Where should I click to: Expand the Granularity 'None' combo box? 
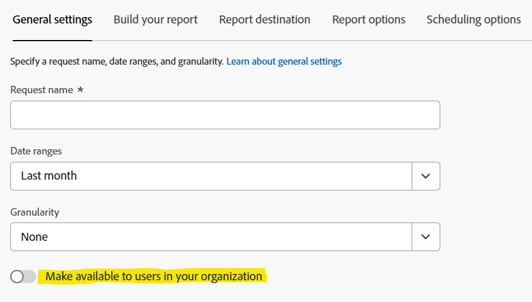click(x=211, y=237)
